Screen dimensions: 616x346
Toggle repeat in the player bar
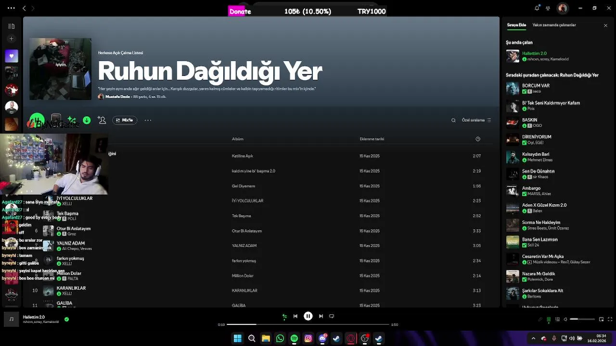pyautogui.click(x=332, y=316)
